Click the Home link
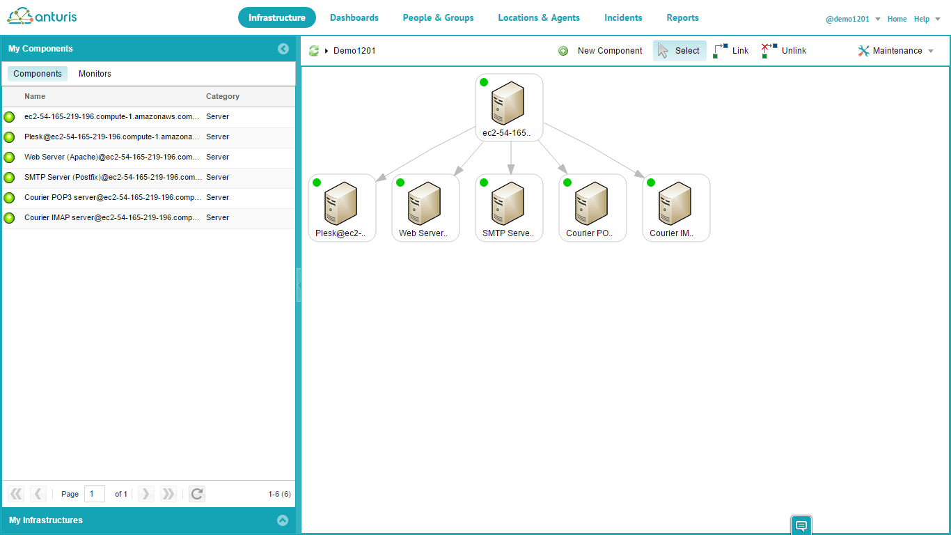 tap(897, 19)
